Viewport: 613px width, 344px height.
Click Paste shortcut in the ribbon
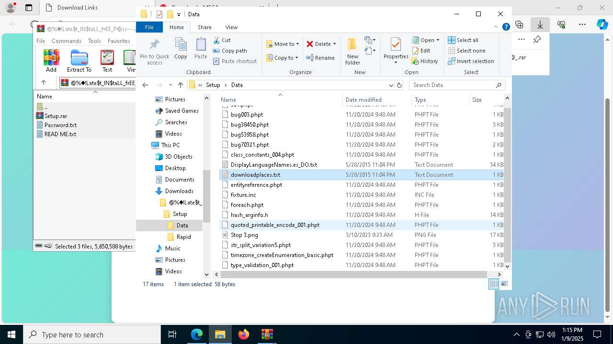point(235,61)
